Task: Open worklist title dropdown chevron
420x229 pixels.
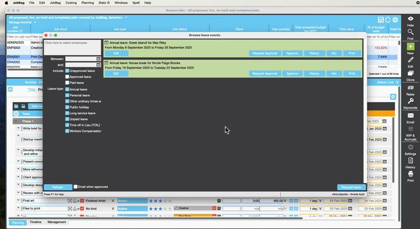Action: pos(126,18)
